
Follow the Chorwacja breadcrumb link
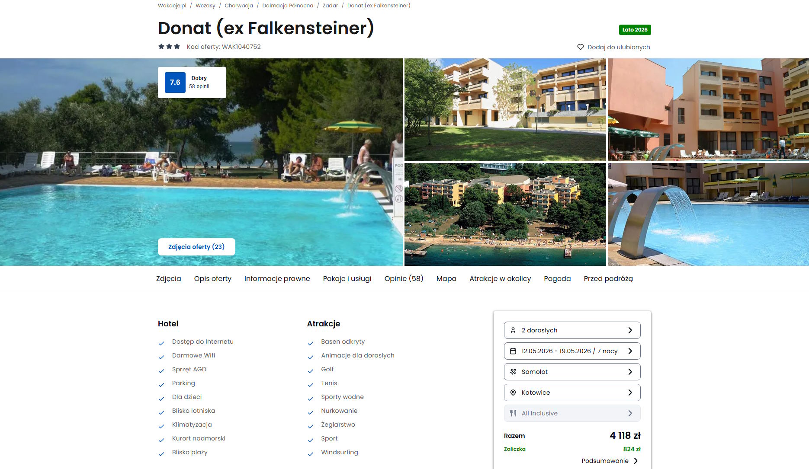point(239,6)
